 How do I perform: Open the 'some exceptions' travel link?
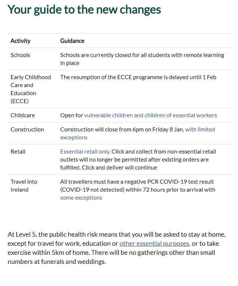click(x=81, y=198)
